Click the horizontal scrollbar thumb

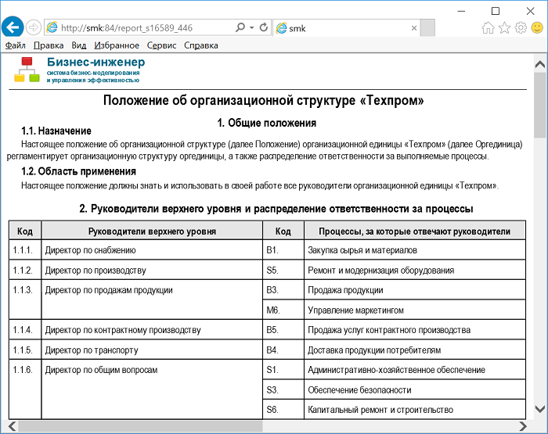[x=140, y=426]
